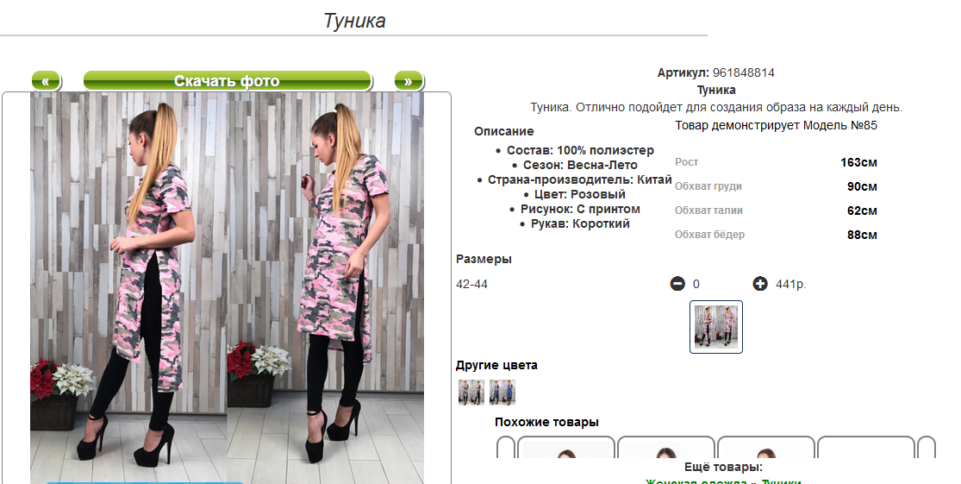The height and width of the screenshot is (484, 961).
Task: Open third similar product card
Action: point(766,447)
